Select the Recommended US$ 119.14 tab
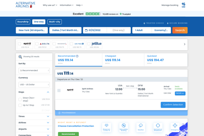Image resolution: width=204 pixels, height=136 pixels. 79,60
